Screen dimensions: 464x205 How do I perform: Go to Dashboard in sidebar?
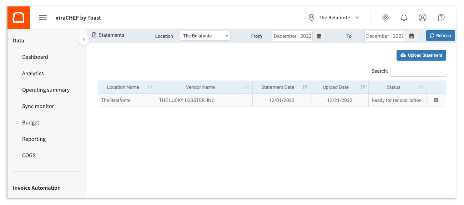(x=35, y=57)
